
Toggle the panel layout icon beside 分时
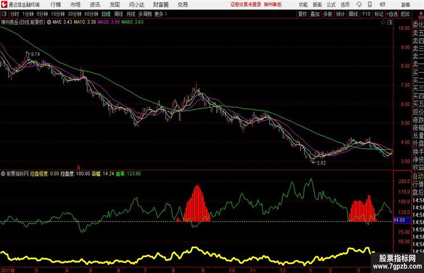[x=4, y=14]
